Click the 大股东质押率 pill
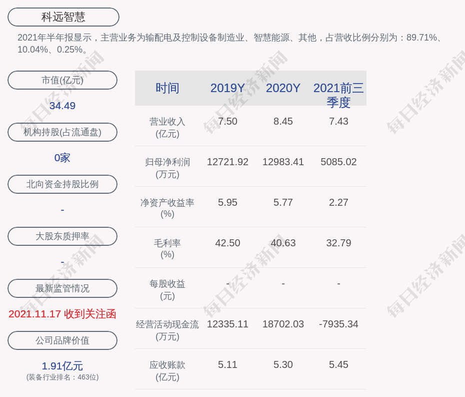 62,236
